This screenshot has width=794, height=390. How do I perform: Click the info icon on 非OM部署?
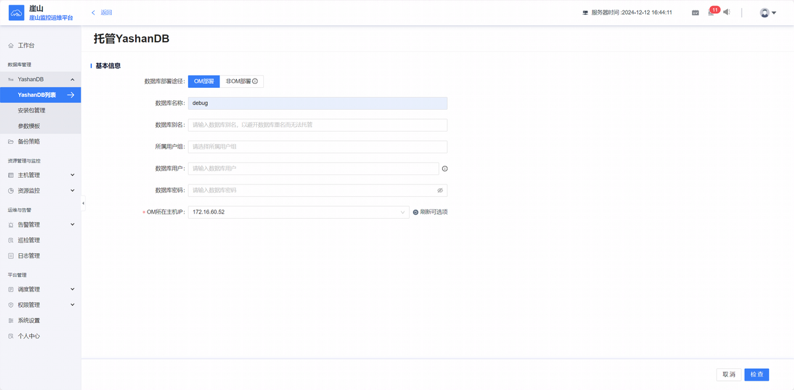tap(255, 81)
